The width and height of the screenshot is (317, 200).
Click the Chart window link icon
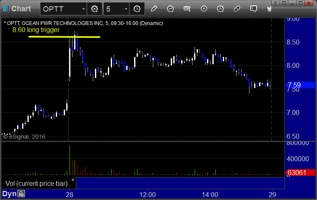click(x=6, y=8)
